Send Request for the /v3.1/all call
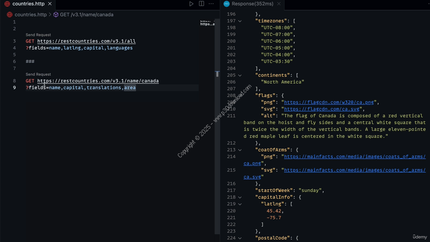 pyautogui.click(x=38, y=35)
